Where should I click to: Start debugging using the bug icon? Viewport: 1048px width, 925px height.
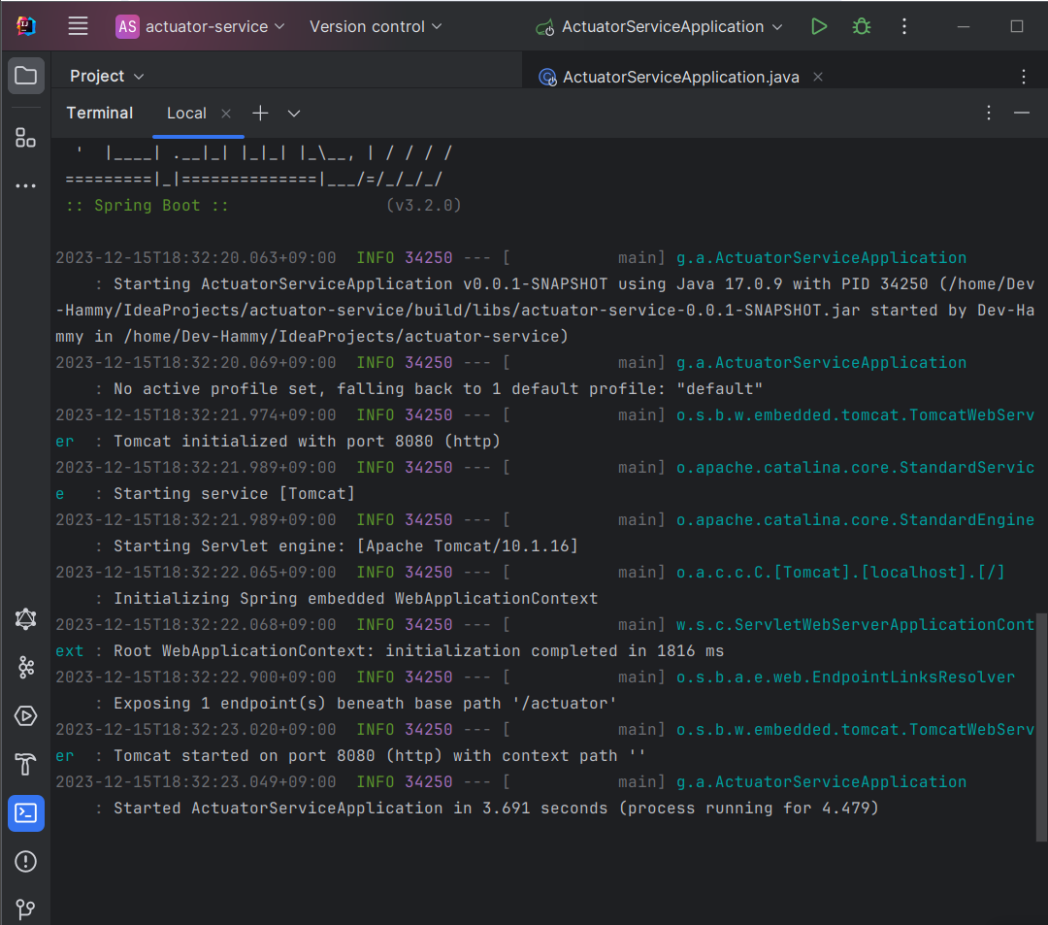pos(861,26)
